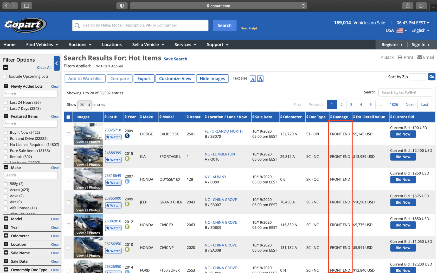Expand the Model filter section
The height and width of the screenshot is (273, 437).
click(6, 219)
